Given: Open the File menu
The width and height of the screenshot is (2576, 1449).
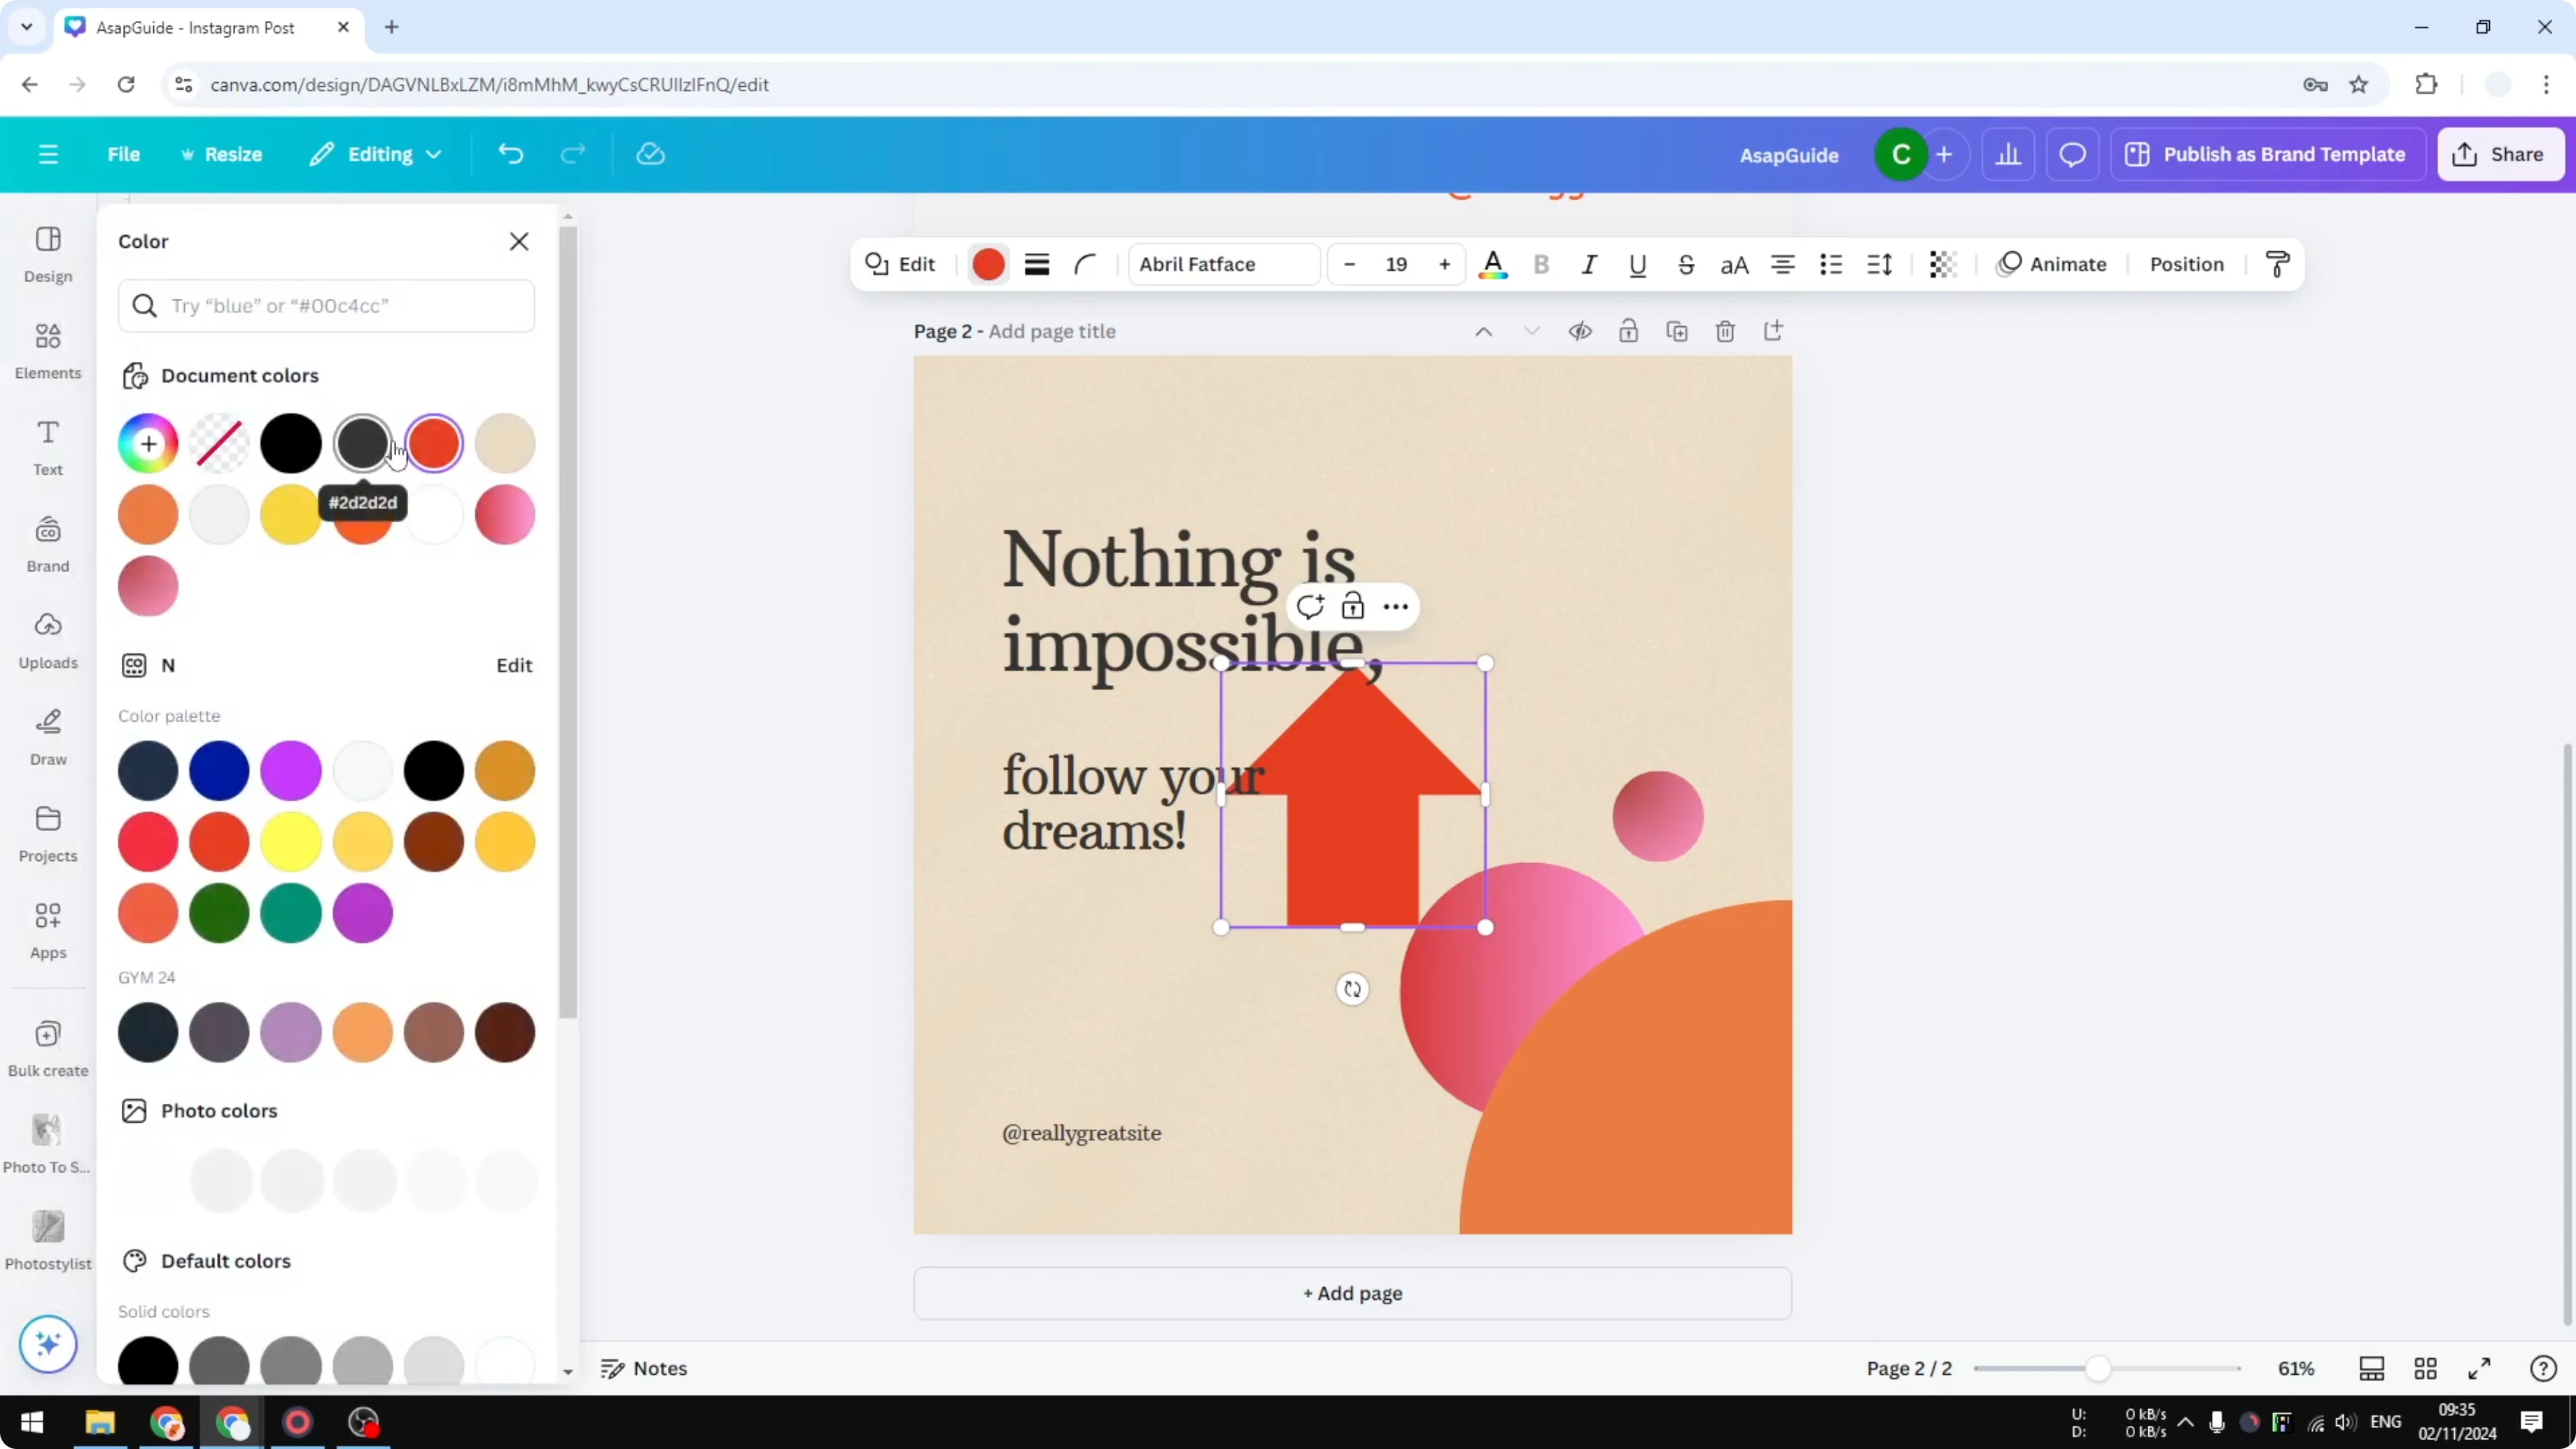Looking at the screenshot, I should point(124,153).
